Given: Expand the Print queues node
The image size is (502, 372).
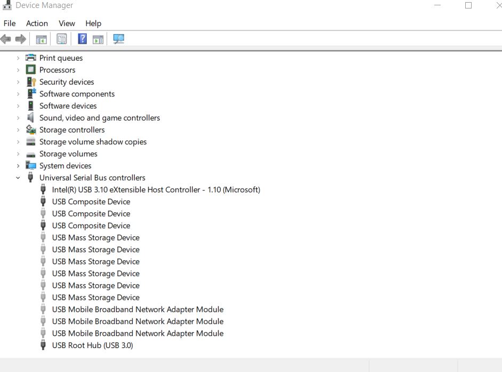Looking at the screenshot, I should point(18,58).
